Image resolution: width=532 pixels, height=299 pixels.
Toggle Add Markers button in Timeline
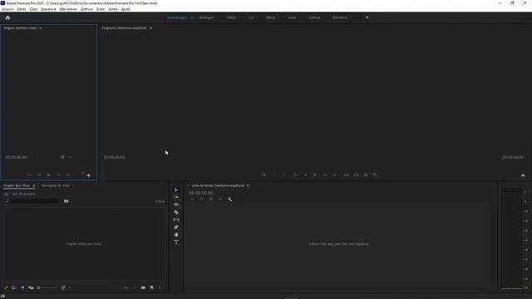click(x=220, y=199)
